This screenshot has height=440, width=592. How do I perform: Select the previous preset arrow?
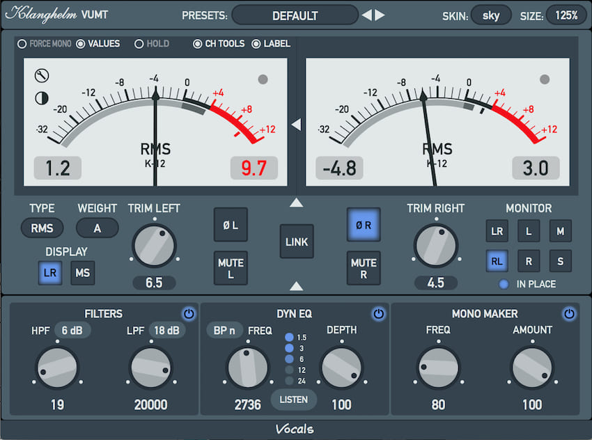pos(366,15)
